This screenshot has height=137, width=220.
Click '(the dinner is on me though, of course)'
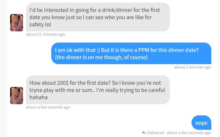pos(101,57)
